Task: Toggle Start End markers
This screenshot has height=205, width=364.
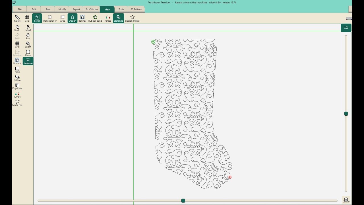Action: (x=119, y=19)
